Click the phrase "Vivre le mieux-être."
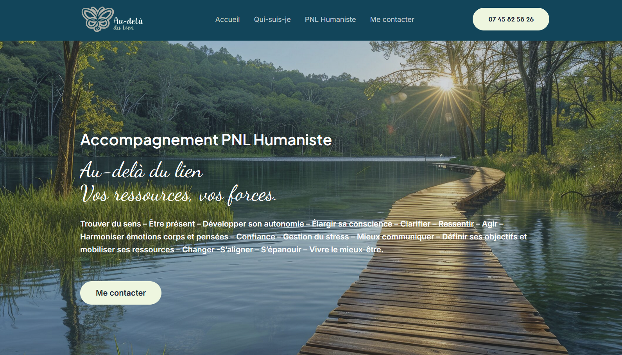Screen dimensions: 622x355 point(346,250)
